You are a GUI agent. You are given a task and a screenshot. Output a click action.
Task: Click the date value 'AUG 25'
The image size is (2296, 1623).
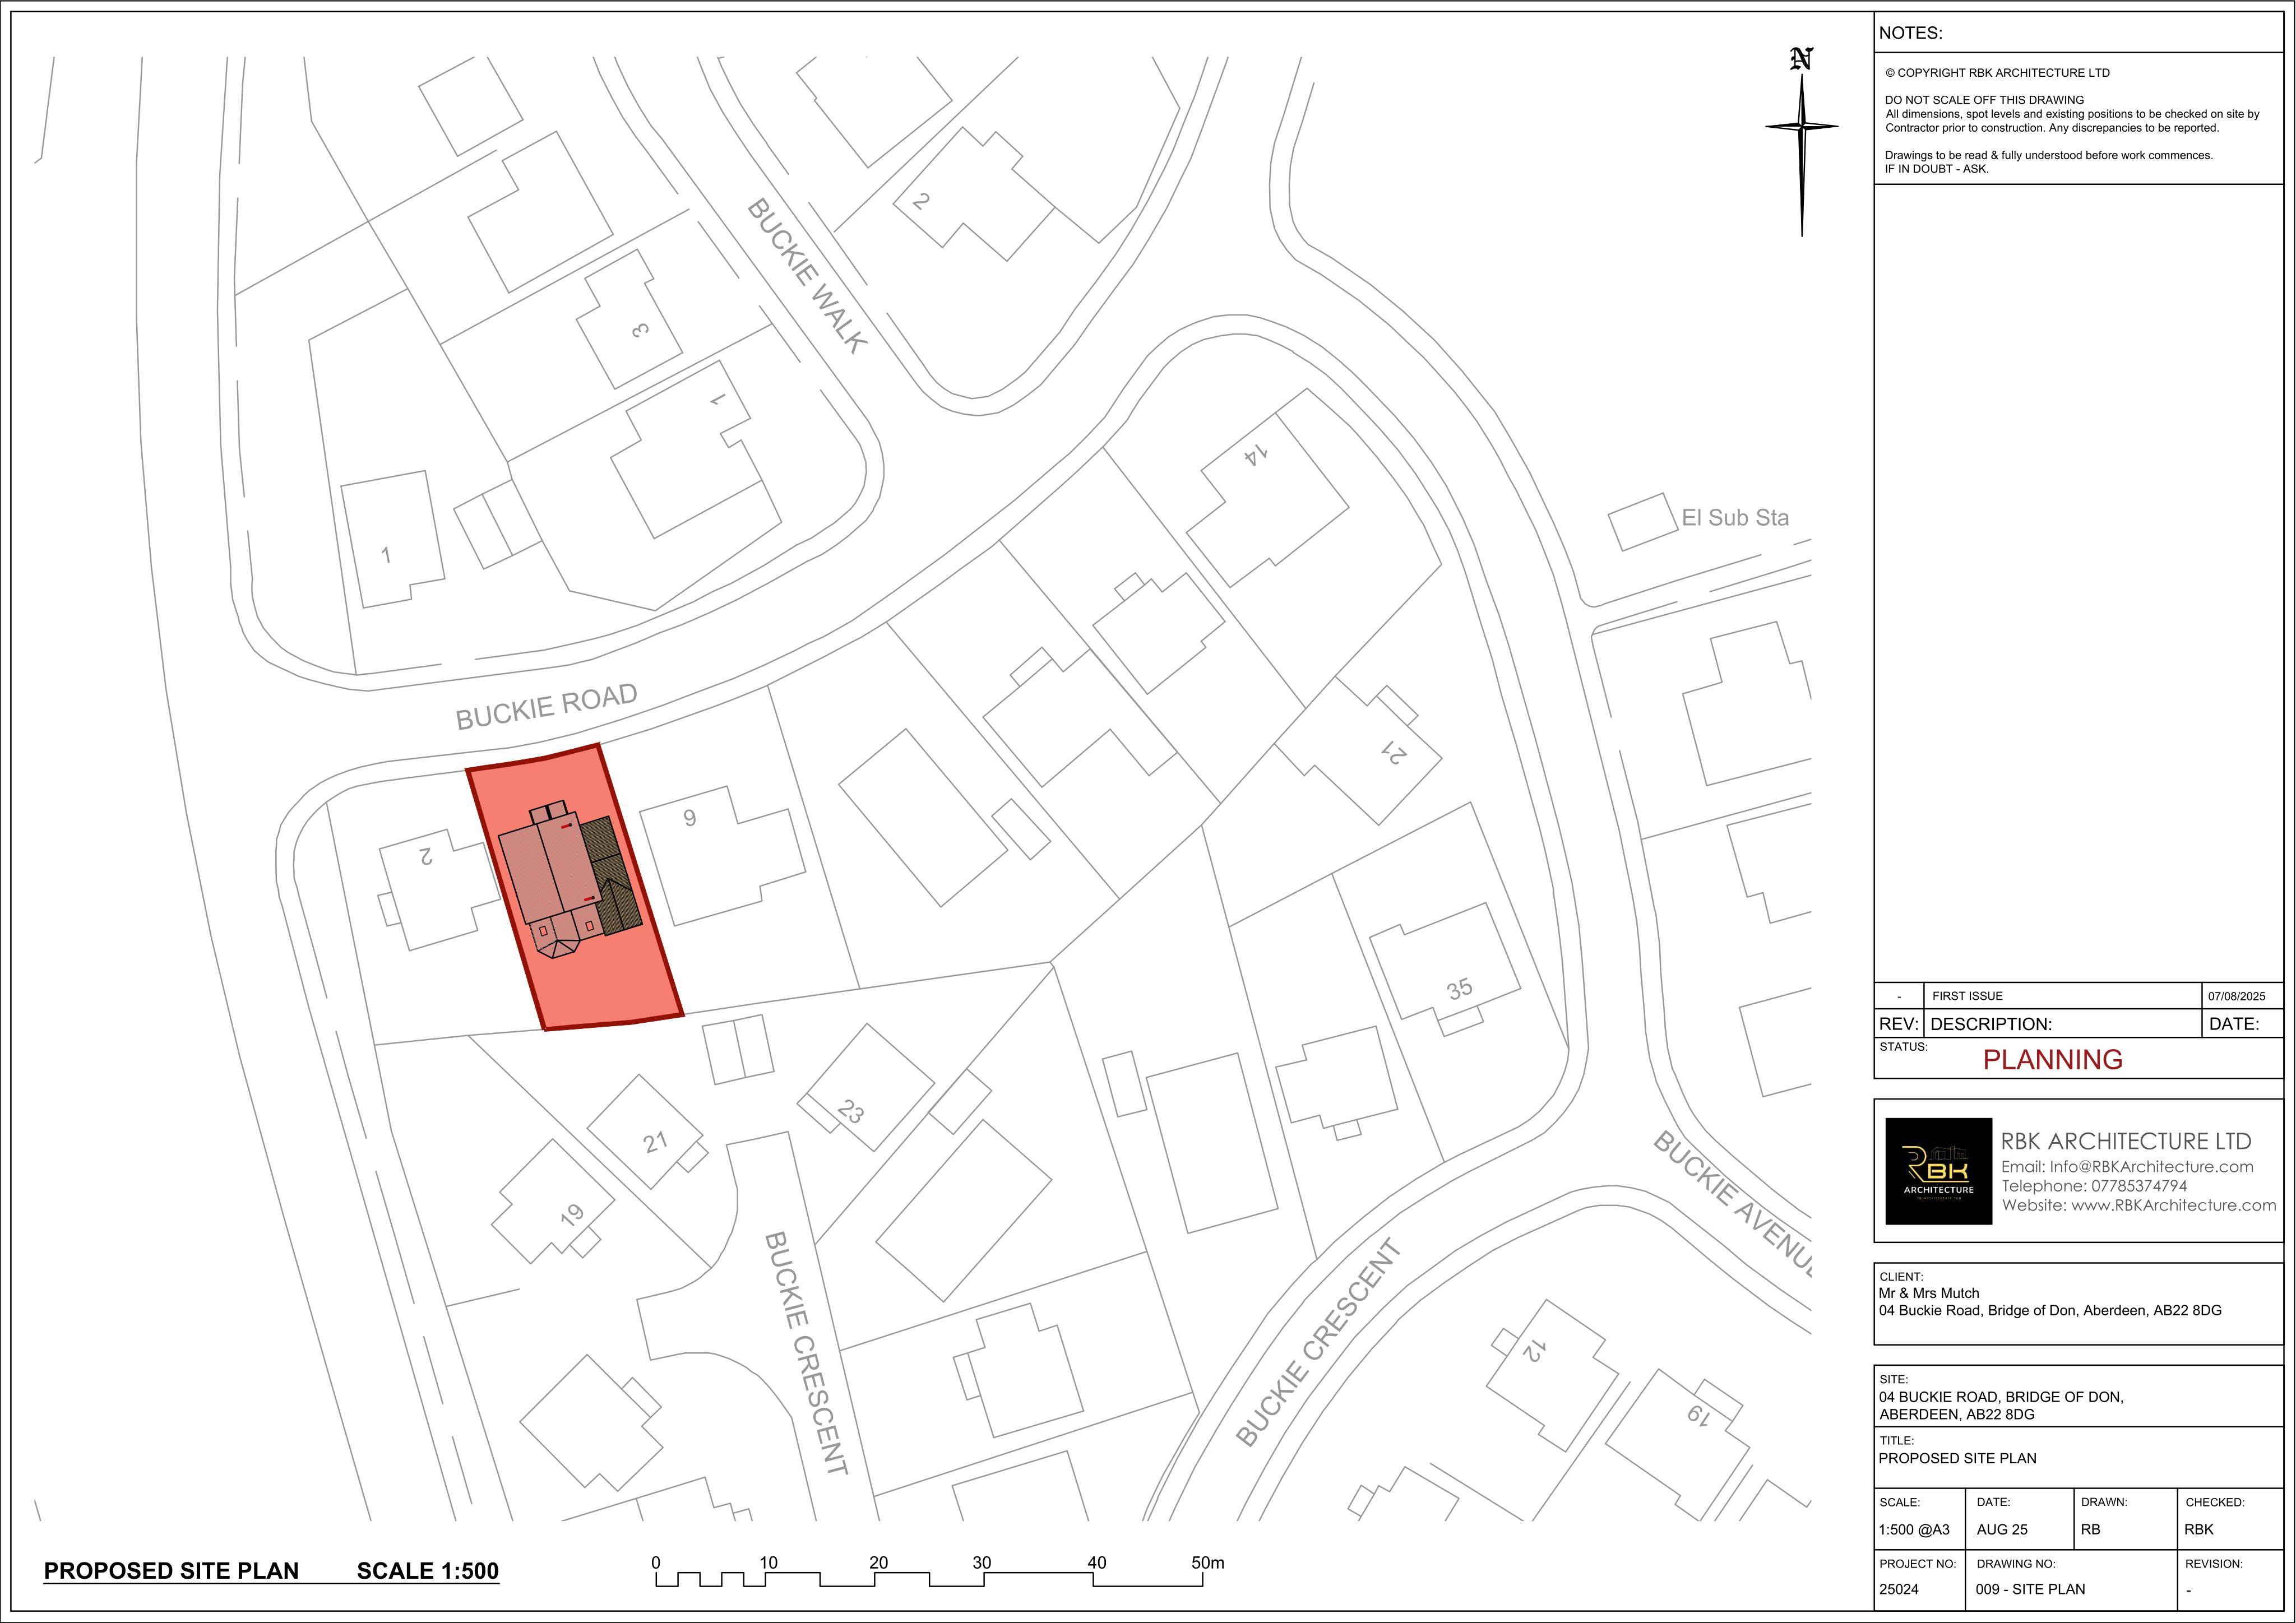(2002, 1530)
